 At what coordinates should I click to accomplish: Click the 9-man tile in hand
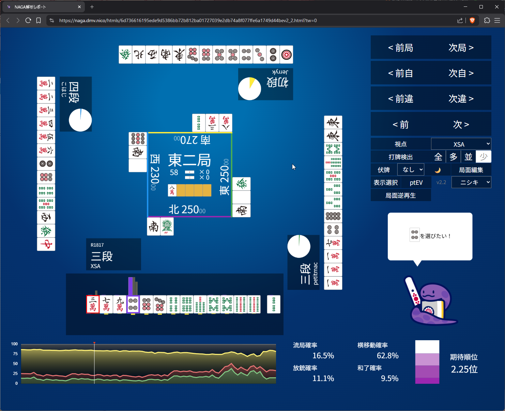point(120,304)
